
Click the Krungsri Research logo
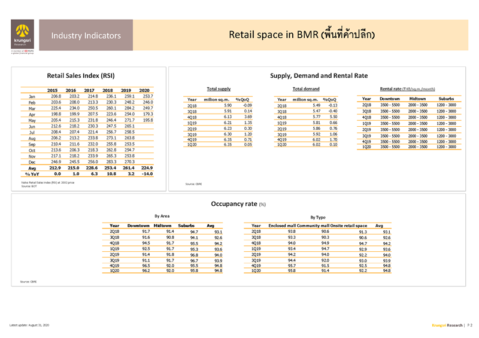point(23,35)
